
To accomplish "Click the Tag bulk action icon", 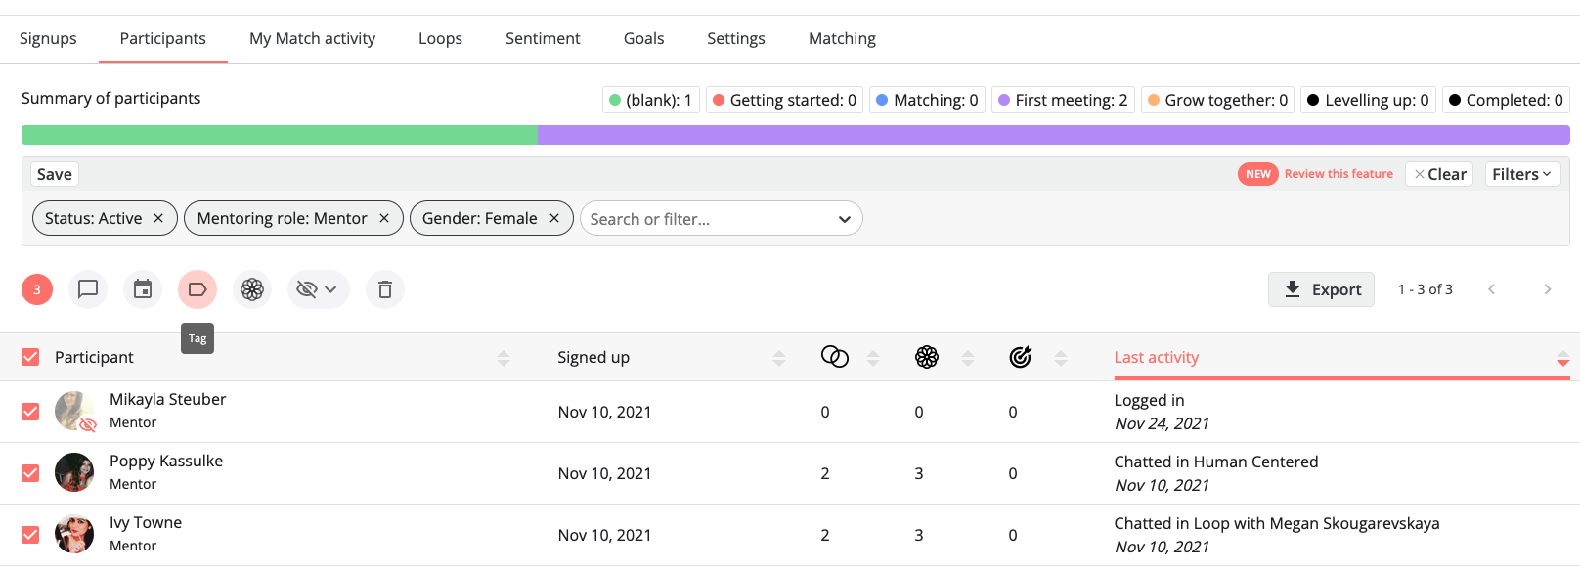I will click(x=197, y=289).
